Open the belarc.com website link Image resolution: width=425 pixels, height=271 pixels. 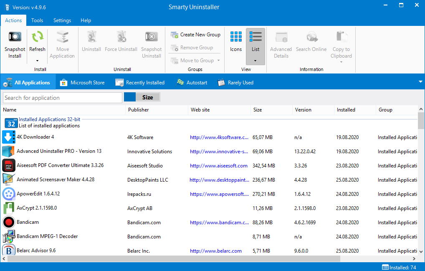(215, 251)
